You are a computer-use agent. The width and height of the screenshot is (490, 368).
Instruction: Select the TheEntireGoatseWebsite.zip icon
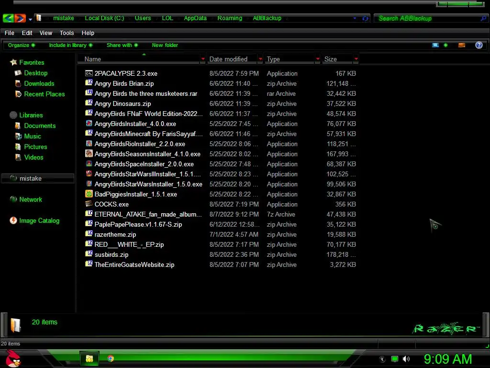pos(89,264)
